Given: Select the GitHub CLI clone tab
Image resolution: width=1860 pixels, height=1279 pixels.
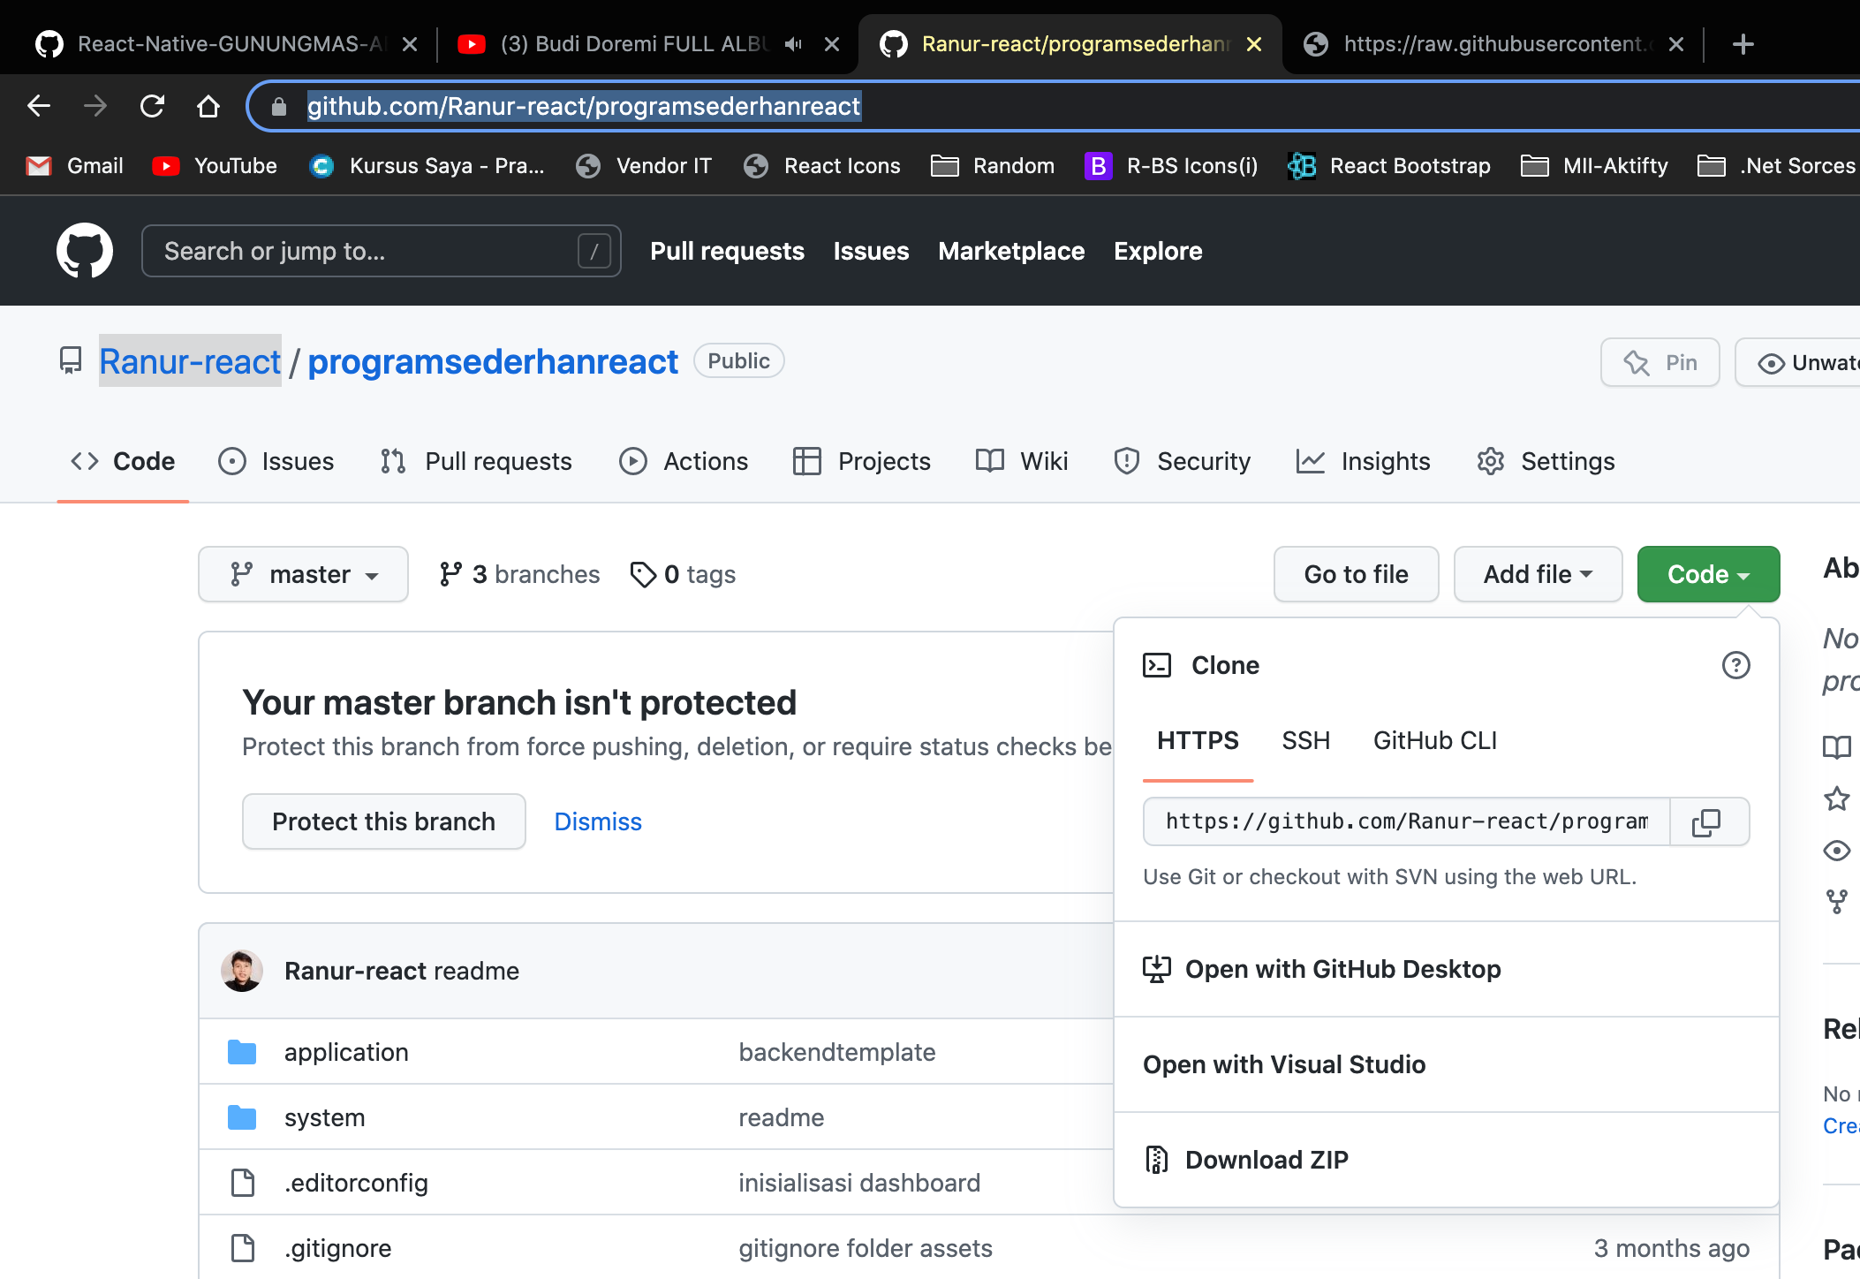Looking at the screenshot, I should tap(1434, 740).
